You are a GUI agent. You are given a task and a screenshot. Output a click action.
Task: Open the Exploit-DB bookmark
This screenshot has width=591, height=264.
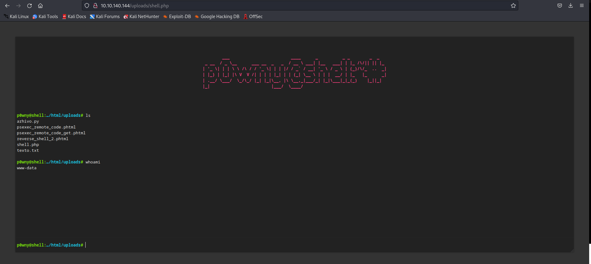pos(177,17)
